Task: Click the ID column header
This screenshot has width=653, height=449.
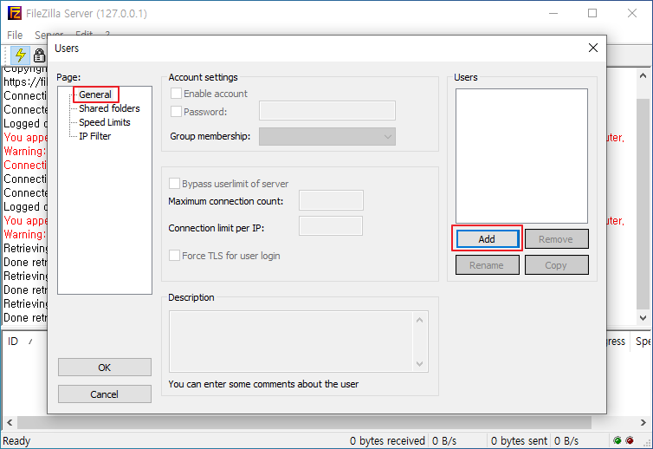Action: point(13,342)
